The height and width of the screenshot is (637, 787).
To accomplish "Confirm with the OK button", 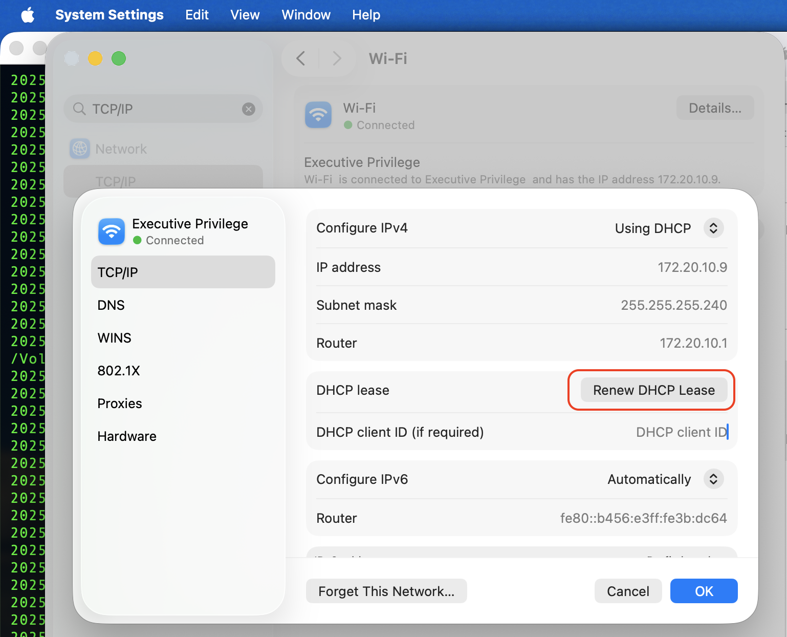I will tap(704, 591).
